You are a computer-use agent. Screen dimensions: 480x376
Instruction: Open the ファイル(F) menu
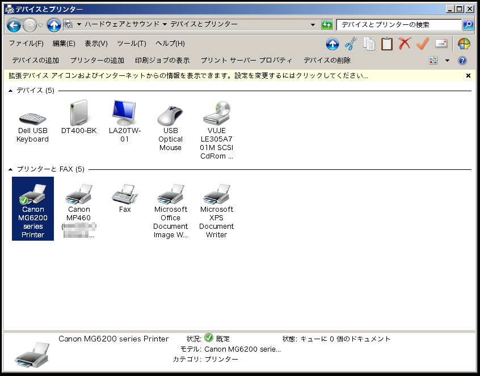[x=26, y=44]
